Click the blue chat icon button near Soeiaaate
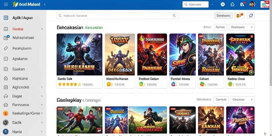The image size is (272, 136). click(x=251, y=16)
